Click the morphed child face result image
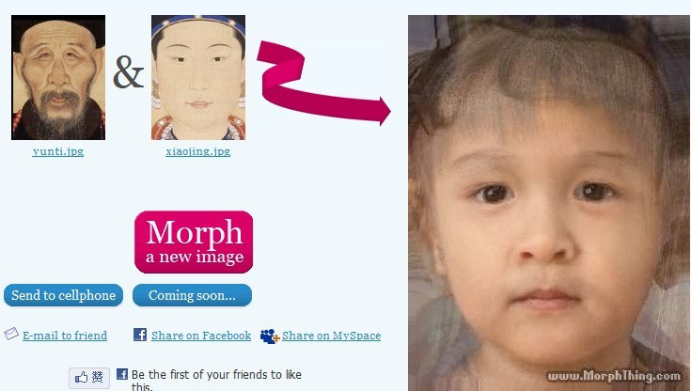This screenshot has height=391, width=691. coord(548,203)
